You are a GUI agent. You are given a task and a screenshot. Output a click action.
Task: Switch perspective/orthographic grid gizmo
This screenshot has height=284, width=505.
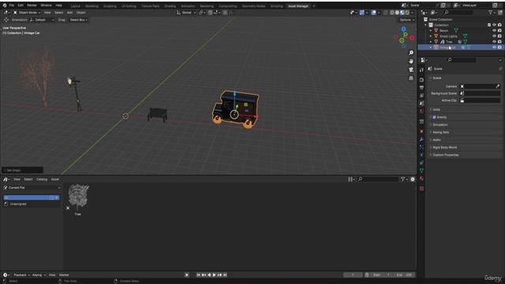(x=411, y=78)
